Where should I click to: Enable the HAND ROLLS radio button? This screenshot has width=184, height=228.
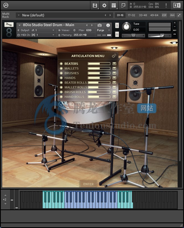61,97
